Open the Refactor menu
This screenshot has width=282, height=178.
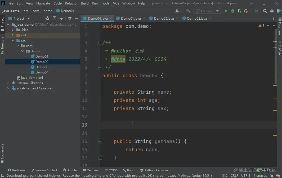(x=71, y=3)
